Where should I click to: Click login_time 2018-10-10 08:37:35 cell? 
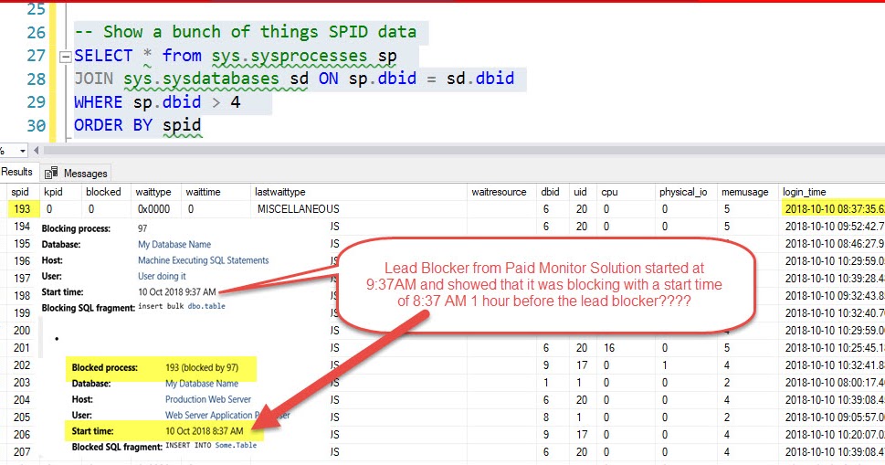(834, 209)
